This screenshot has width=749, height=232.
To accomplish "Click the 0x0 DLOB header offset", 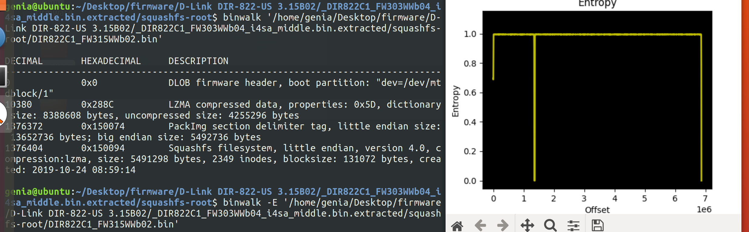I will pos(89,83).
